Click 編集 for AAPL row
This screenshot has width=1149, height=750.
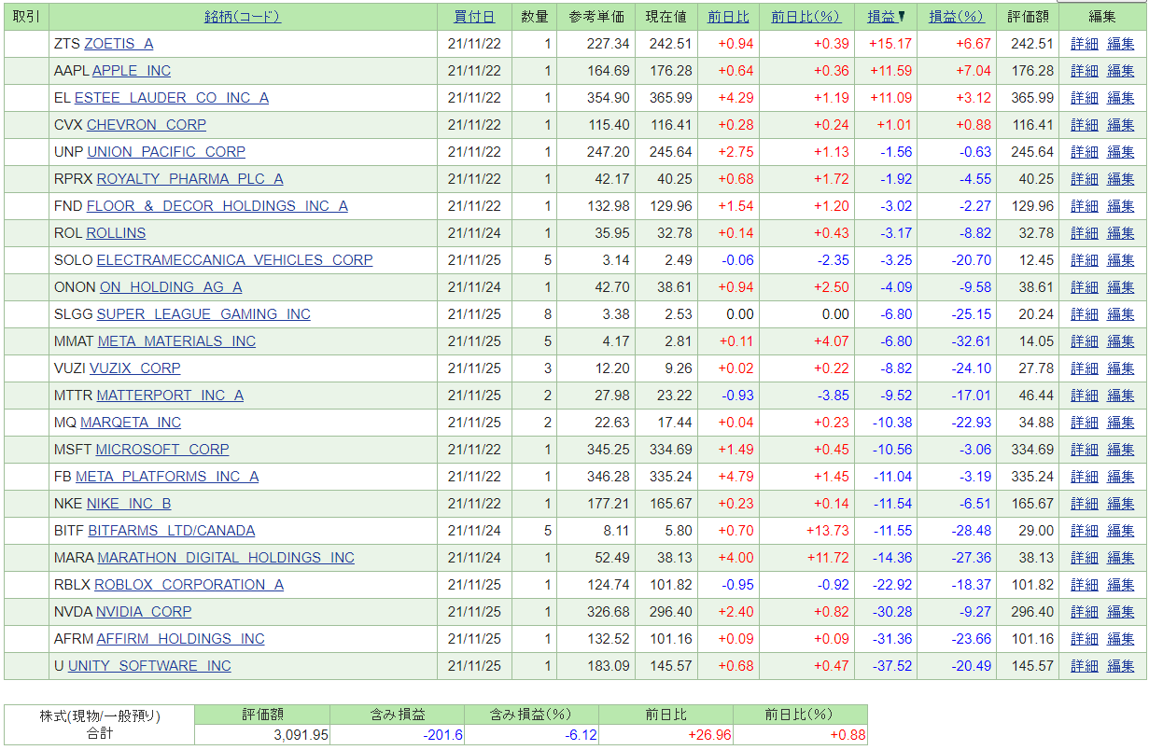1121,71
